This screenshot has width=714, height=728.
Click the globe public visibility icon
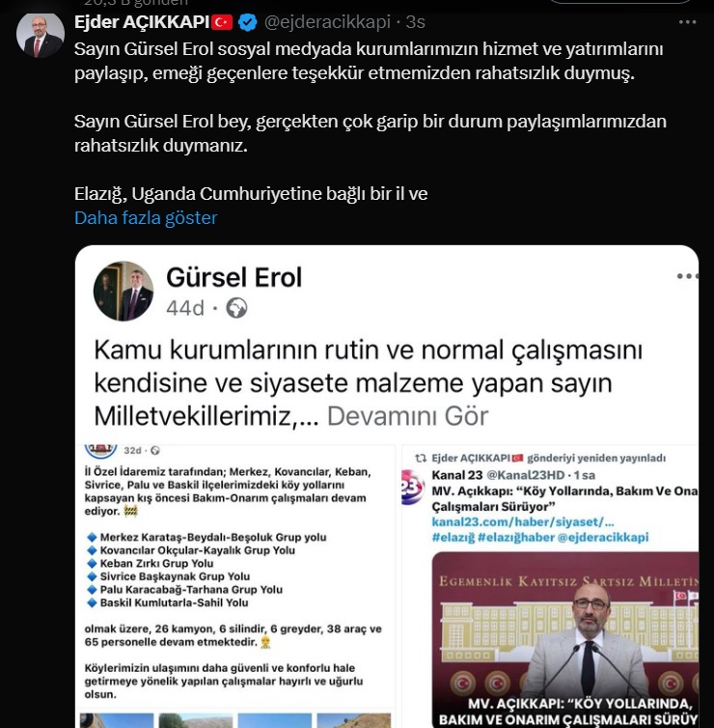(x=236, y=308)
